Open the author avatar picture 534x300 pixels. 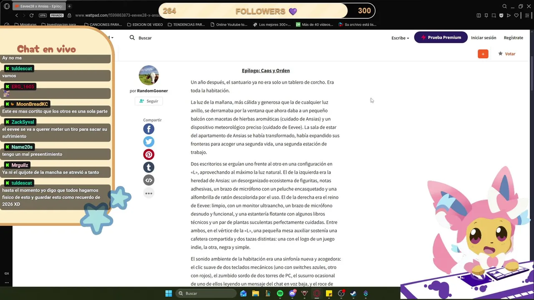(149, 75)
